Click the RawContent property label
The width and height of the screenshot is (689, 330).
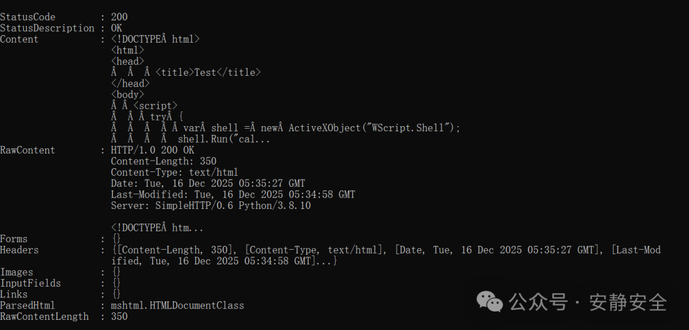point(27,150)
